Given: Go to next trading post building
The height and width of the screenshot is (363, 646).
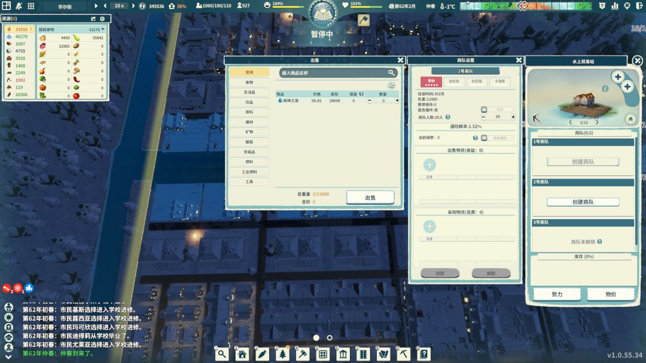Looking at the screenshot, I should [597, 122].
